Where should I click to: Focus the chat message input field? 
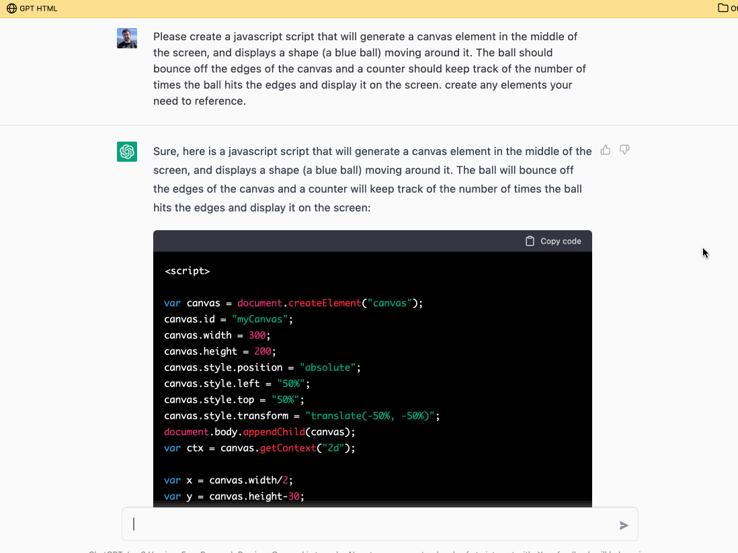pyautogui.click(x=380, y=524)
